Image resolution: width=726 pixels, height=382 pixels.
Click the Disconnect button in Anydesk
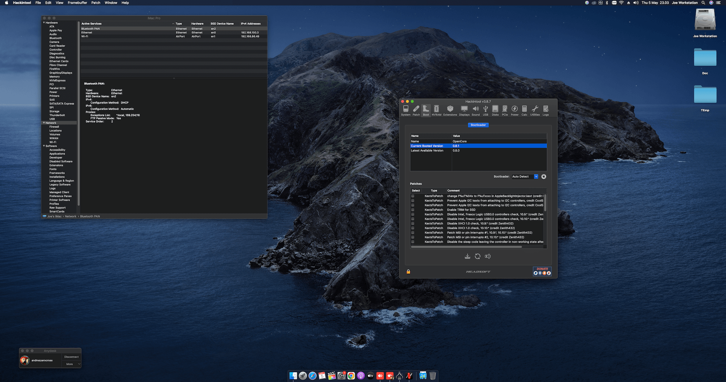(71, 357)
